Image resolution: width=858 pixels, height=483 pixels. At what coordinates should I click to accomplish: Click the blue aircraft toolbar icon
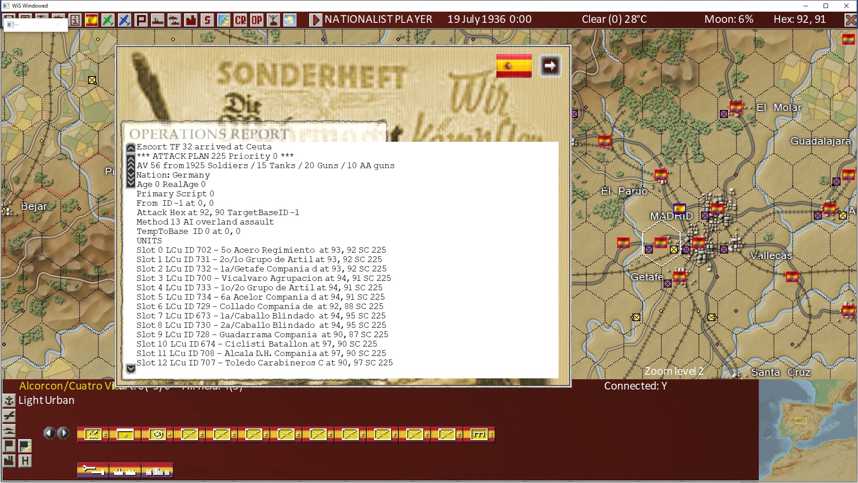click(124, 20)
